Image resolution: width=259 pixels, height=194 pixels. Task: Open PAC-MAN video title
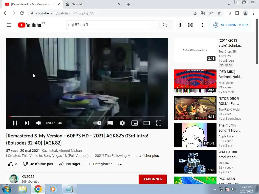tap(229, 181)
